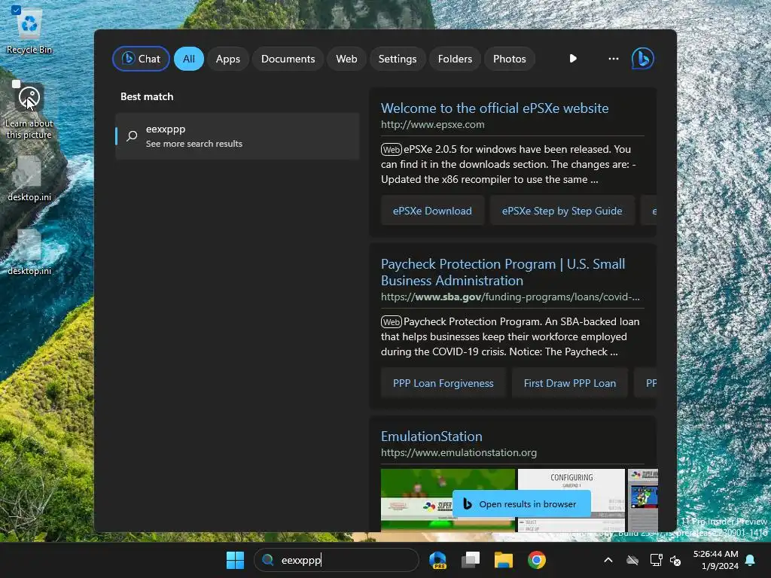Click the taskbar search box with eexxppp
Image resolution: width=771 pixels, height=578 pixels.
tap(337, 560)
